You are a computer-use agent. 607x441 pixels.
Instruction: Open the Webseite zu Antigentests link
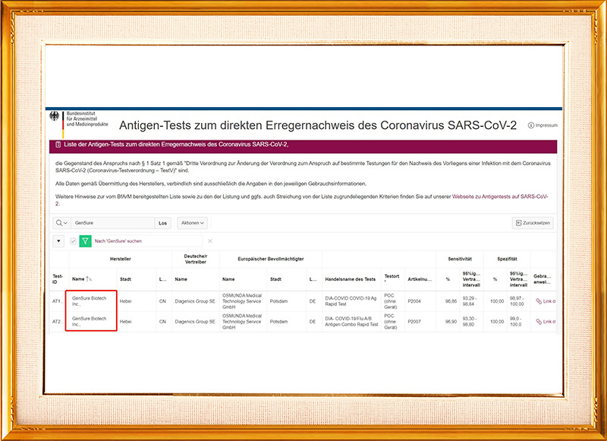pyautogui.click(x=500, y=197)
